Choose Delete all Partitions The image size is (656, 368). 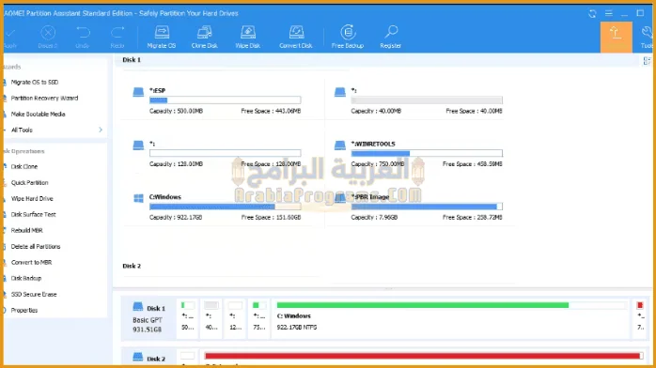[x=36, y=247]
